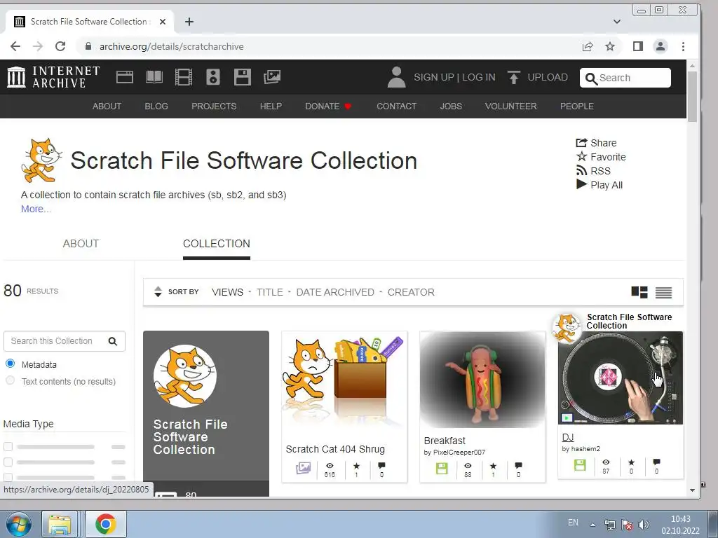The height and width of the screenshot is (538, 718).
Task: Click the Scratch cat collection logo
Action: (41, 160)
